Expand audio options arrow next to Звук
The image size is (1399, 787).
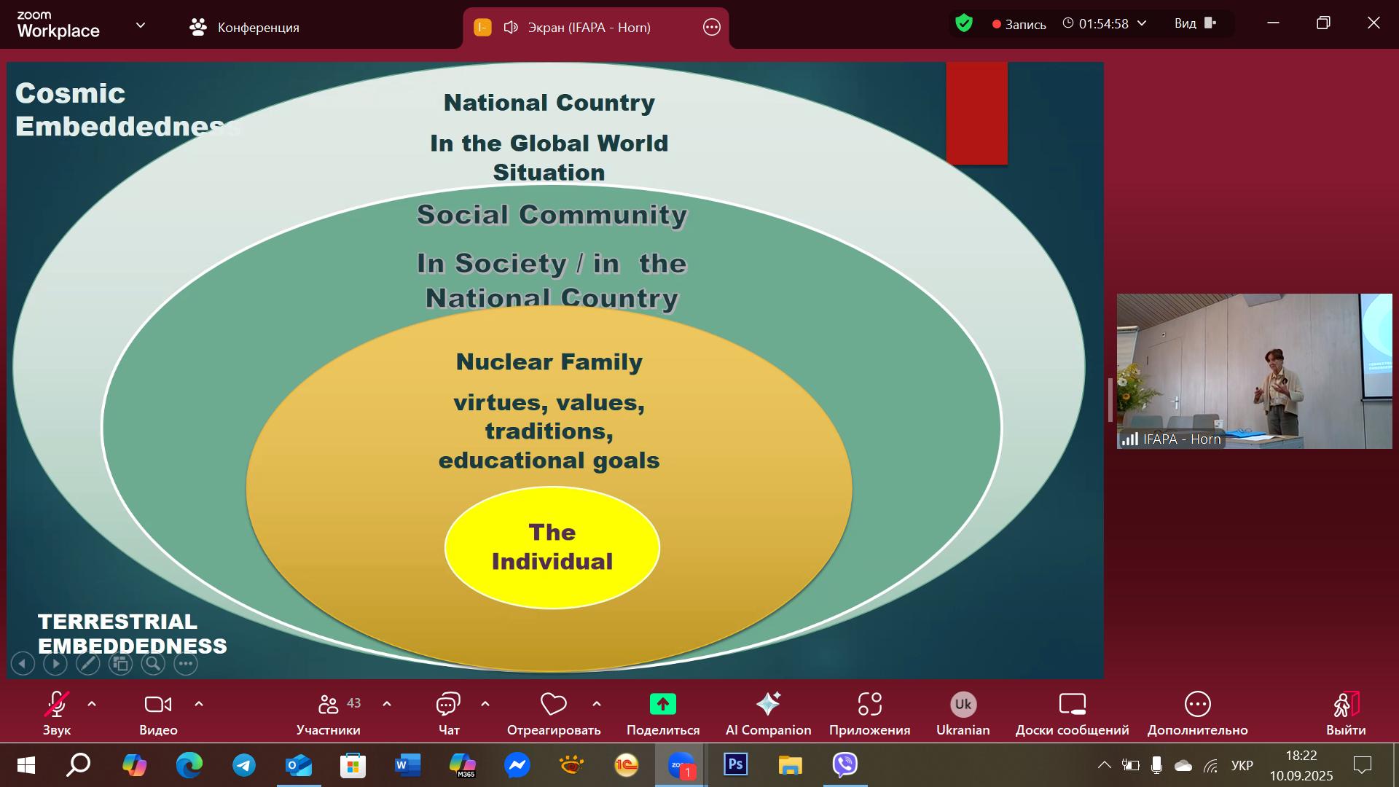tap(92, 704)
